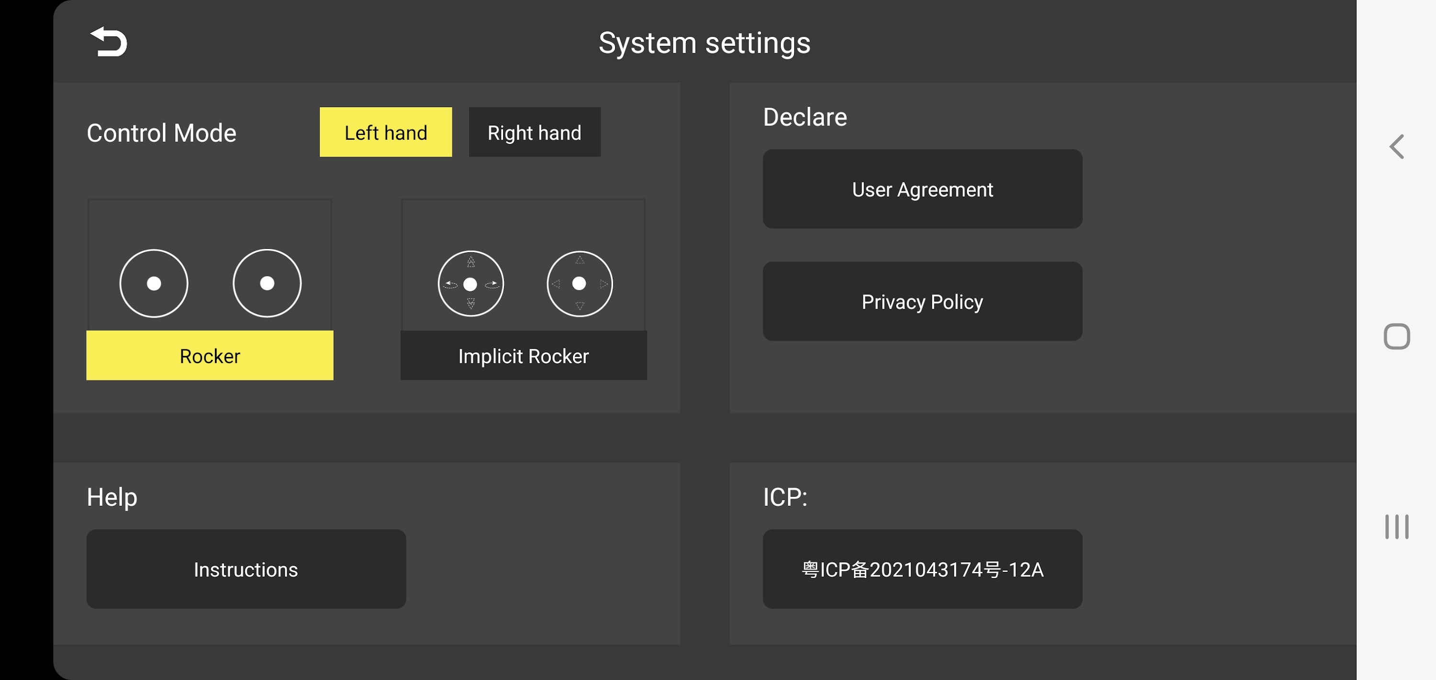Tap the ICP registration number link

coord(922,569)
